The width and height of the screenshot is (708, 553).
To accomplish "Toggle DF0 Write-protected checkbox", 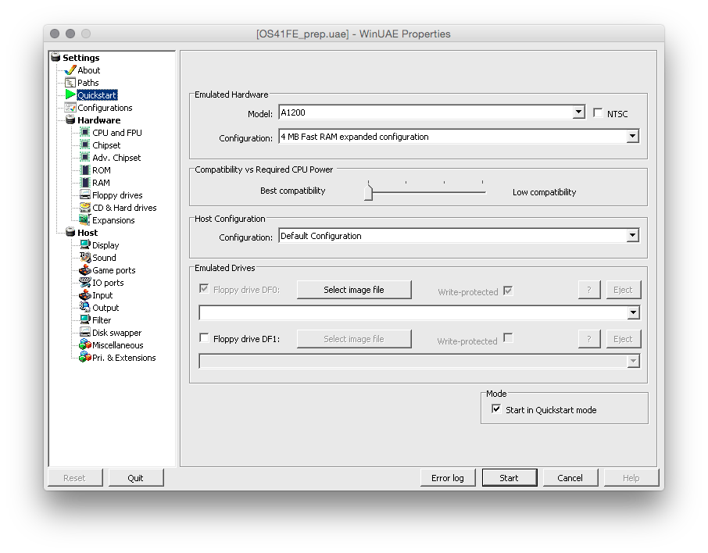I will pos(508,291).
